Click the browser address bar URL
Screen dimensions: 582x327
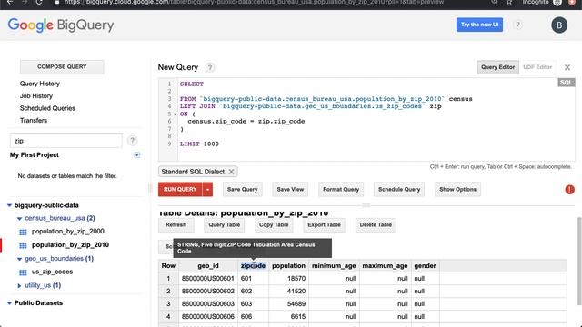(254, 2)
